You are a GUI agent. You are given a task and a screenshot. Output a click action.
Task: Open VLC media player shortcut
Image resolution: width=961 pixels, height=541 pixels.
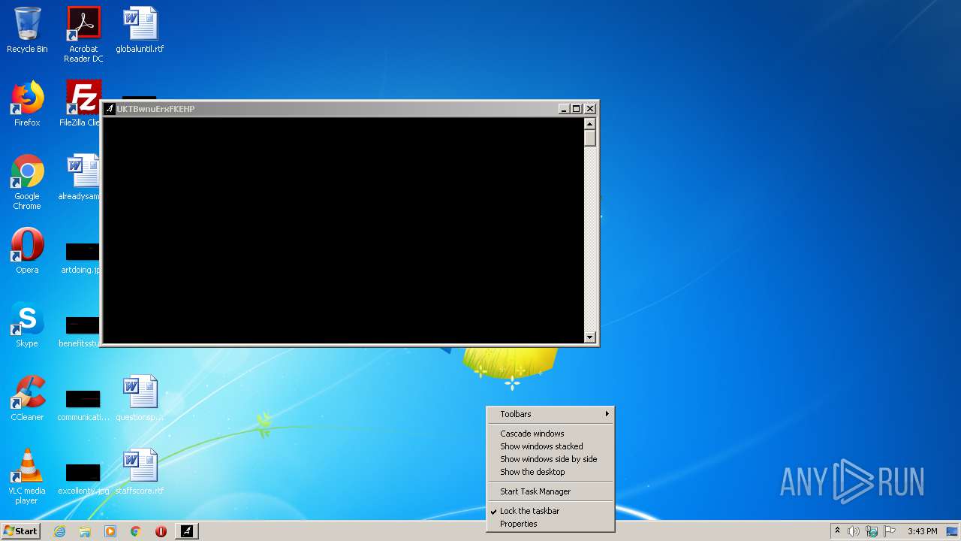click(27, 476)
